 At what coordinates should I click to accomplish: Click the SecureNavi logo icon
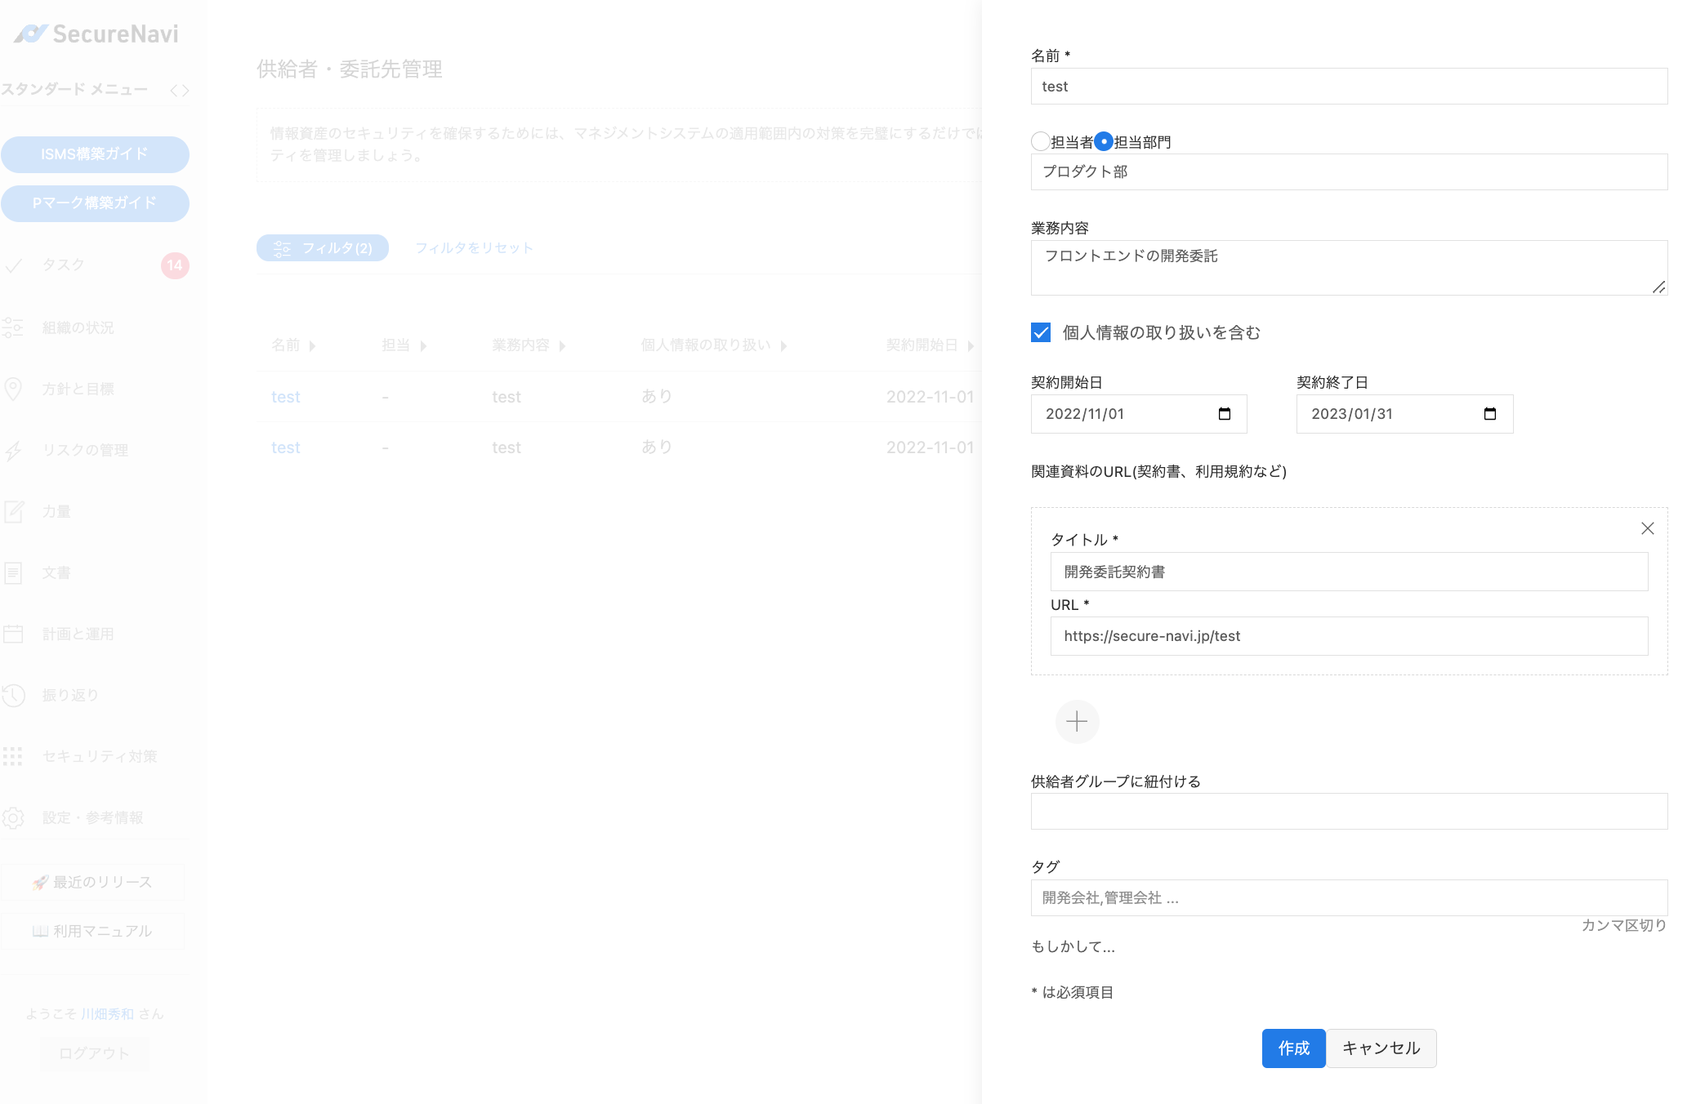31,33
